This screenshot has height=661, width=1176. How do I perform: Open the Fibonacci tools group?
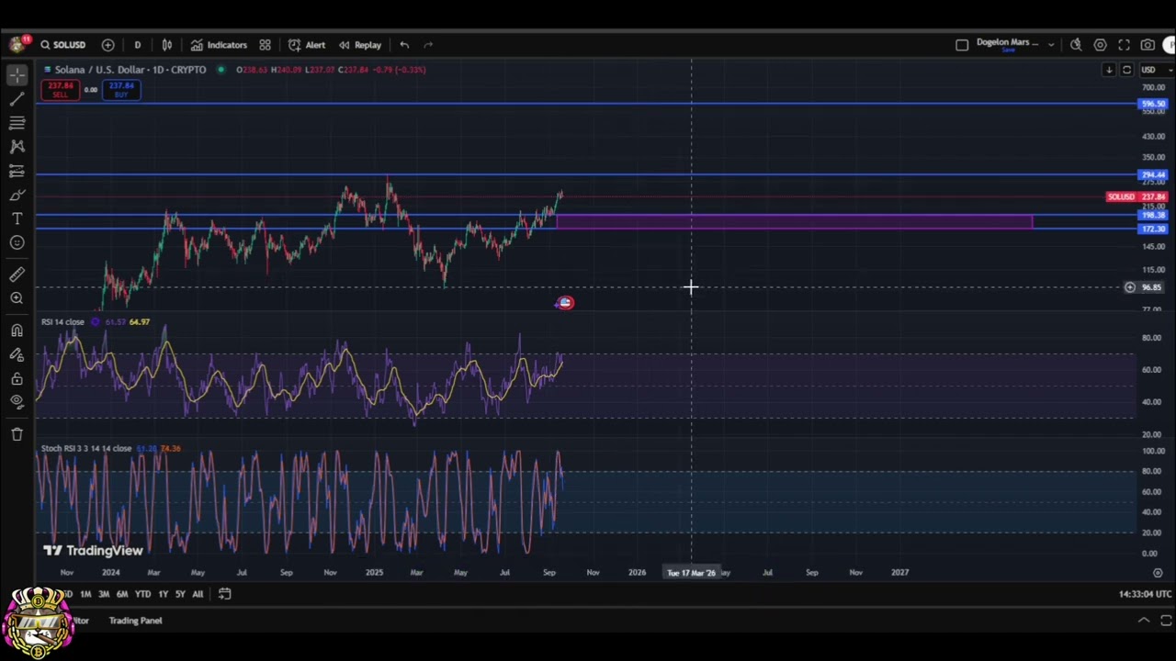tap(17, 123)
